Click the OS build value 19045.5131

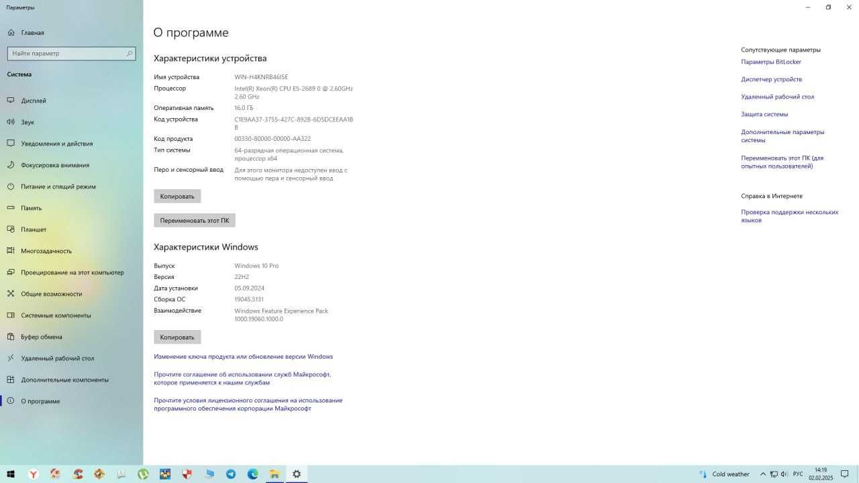(249, 299)
